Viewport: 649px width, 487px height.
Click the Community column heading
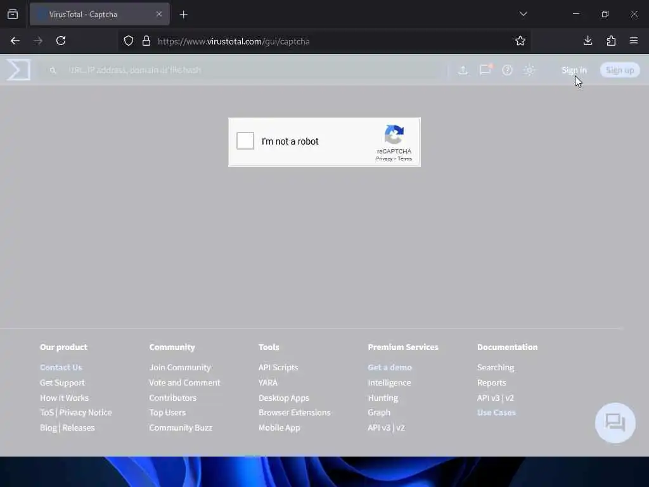click(x=172, y=347)
